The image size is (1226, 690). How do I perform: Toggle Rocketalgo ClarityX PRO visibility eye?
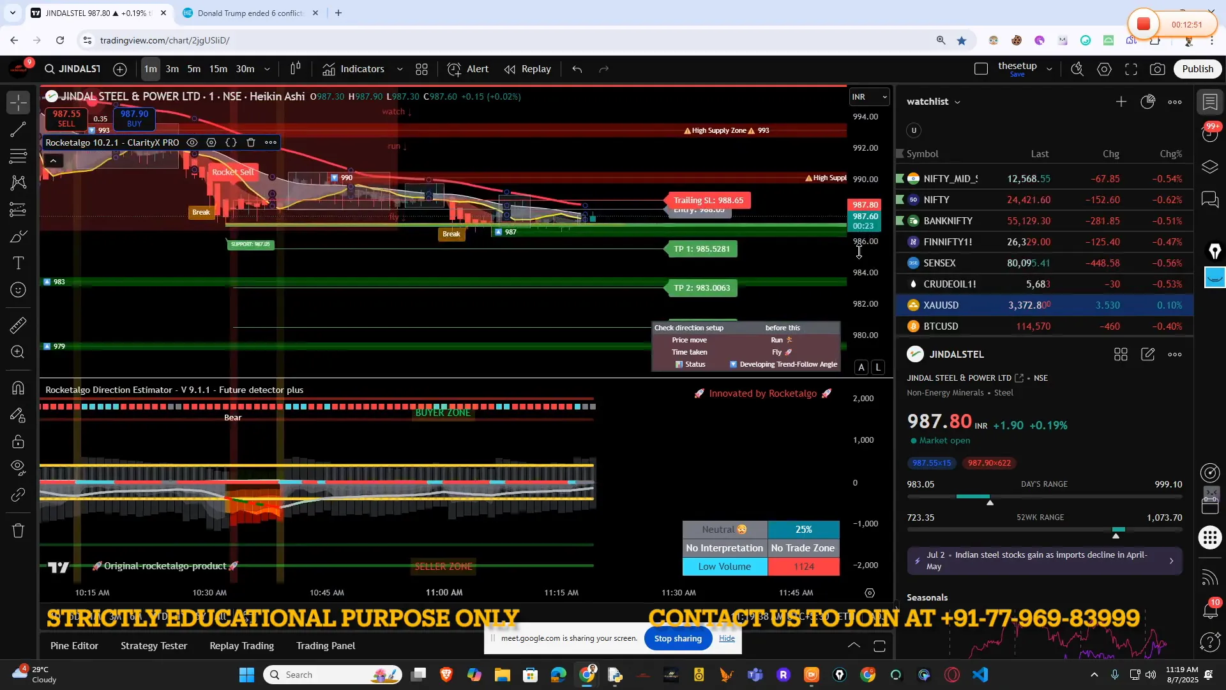tap(192, 142)
